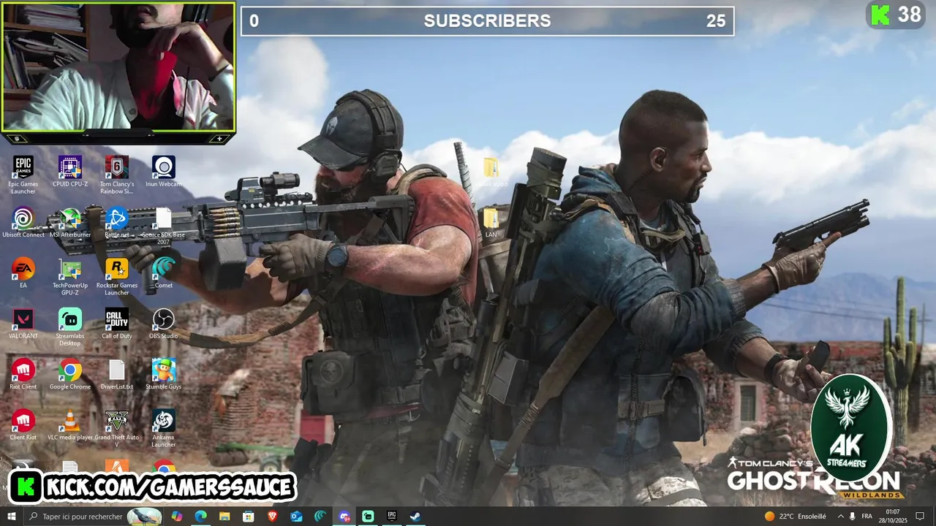Select the Grand Theft Auto V icon
The height and width of the screenshot is (526, 936).
(x=117, y=427)
